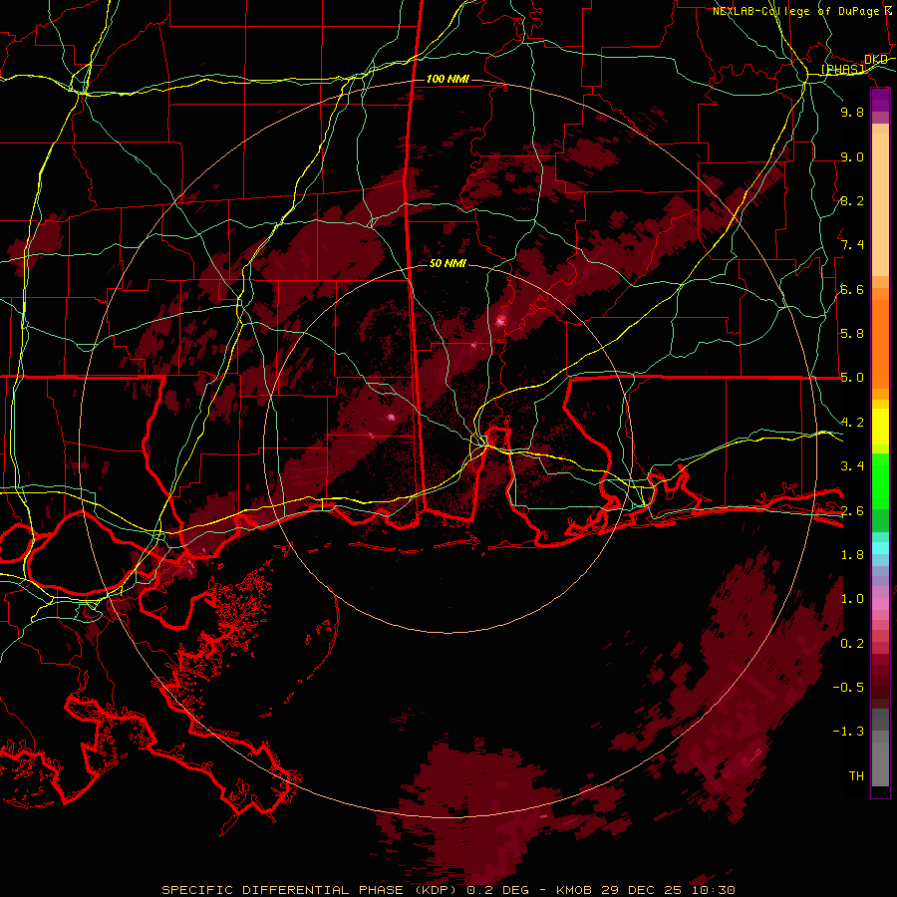Click the -0.5 scale value
Image resolution: width=897 pixels, height=897 pixels.
coord(848,688)
